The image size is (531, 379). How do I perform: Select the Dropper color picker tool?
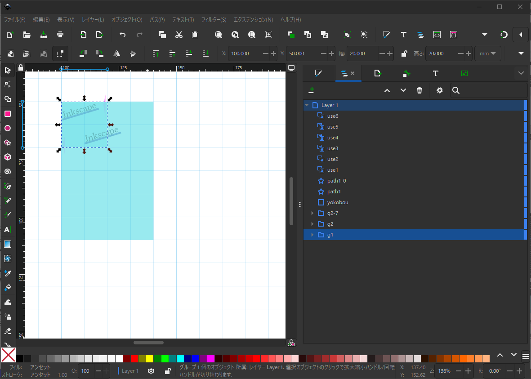coord(8,273)
